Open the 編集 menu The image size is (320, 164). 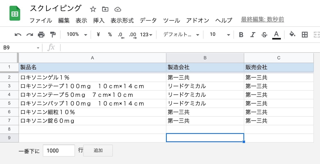(x=64, y=20)
